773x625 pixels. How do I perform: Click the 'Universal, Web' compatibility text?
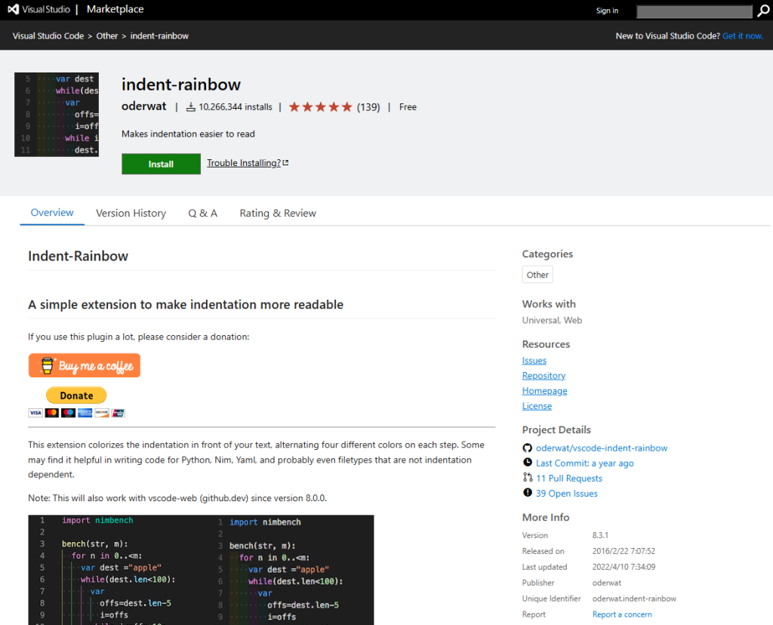click(552, 320)
